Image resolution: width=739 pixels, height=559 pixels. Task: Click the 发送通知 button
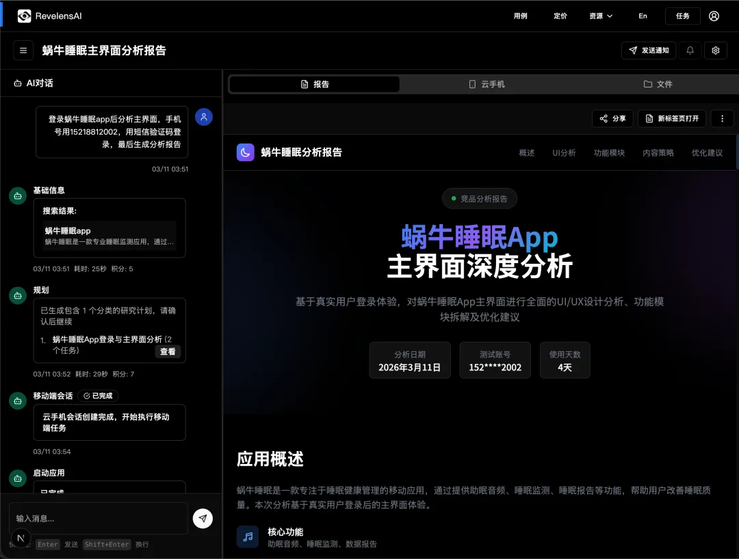coord(649,51)
